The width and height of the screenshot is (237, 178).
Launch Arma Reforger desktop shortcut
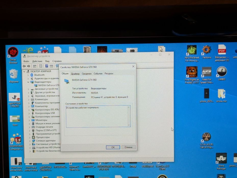click(221, 161)
